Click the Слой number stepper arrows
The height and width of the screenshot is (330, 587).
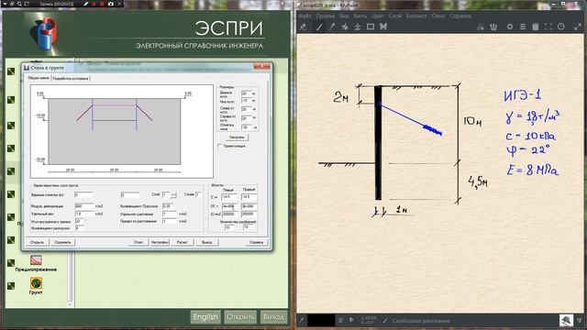pos(173,194)
